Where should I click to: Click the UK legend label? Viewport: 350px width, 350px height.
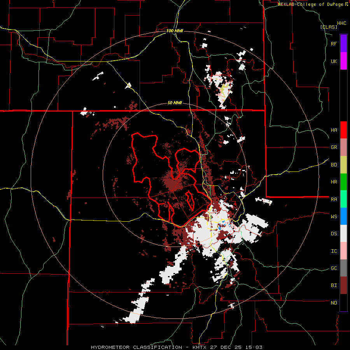click(x=334, y=61)
